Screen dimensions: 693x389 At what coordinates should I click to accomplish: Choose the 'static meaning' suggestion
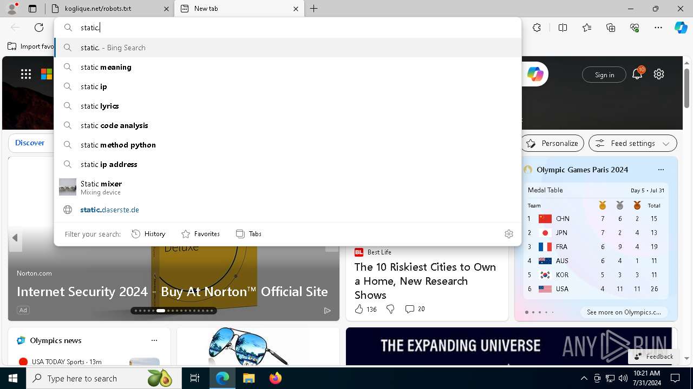point(287,67)
